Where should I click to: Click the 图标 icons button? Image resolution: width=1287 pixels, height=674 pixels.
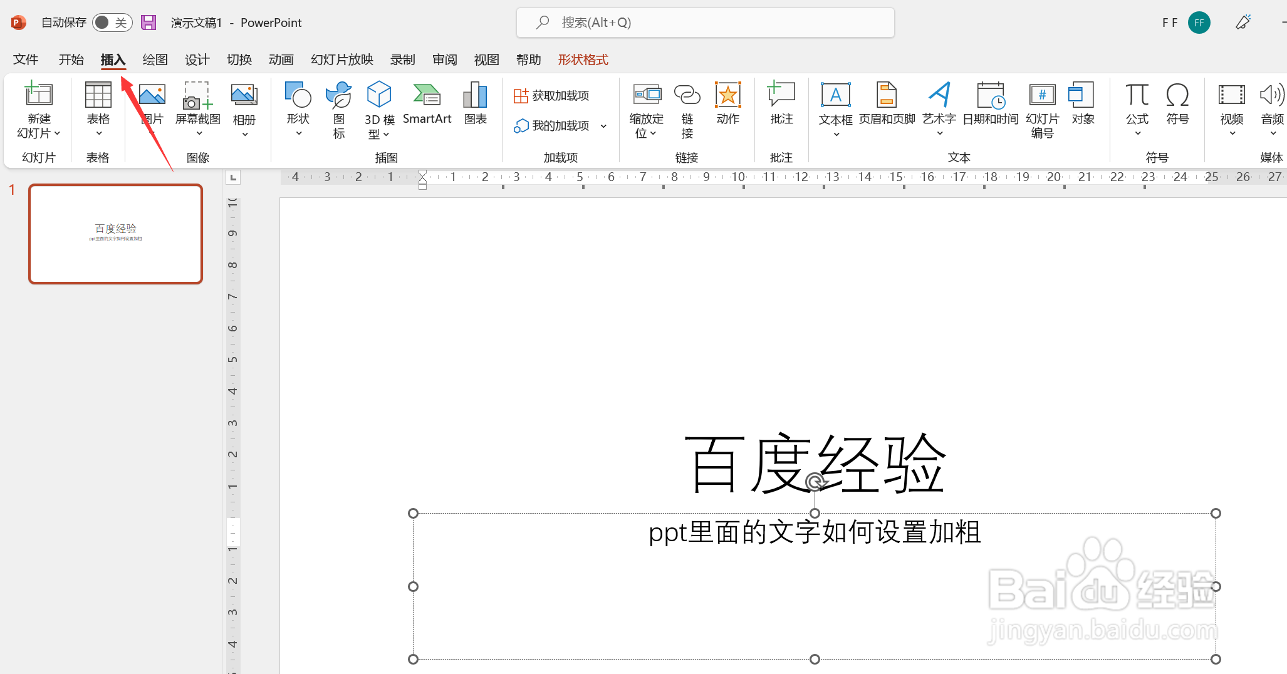point(339,110)
